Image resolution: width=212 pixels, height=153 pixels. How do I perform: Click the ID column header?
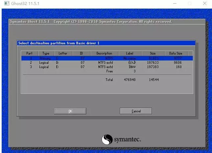coord(81,54)
